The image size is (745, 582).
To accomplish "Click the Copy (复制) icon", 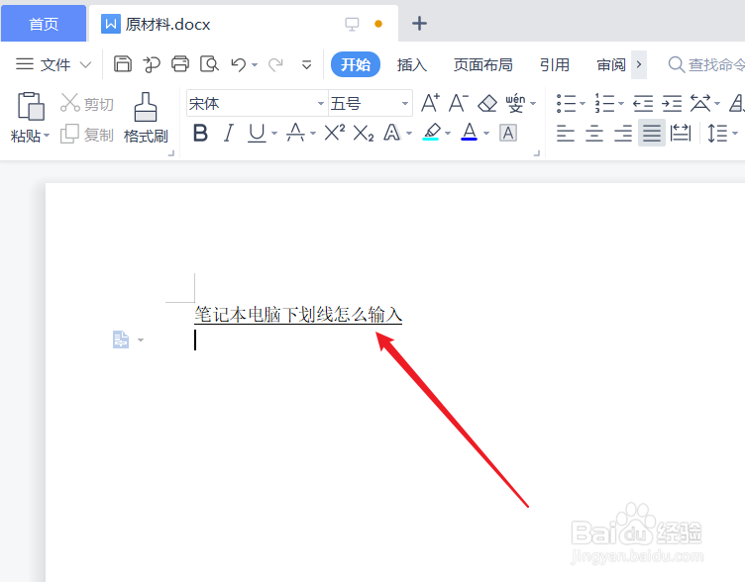I will [x=69, y=134].
